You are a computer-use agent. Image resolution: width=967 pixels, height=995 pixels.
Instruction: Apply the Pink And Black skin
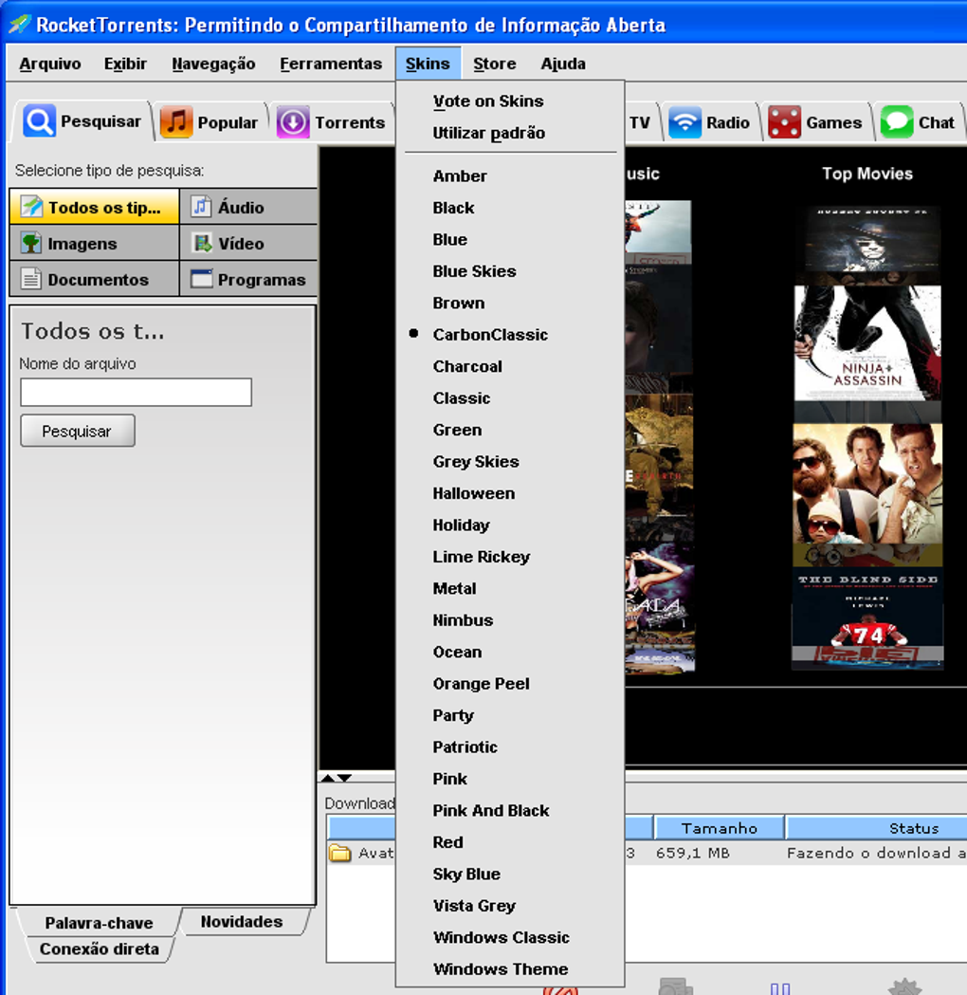pyautogui.click(x=510, y=810)
